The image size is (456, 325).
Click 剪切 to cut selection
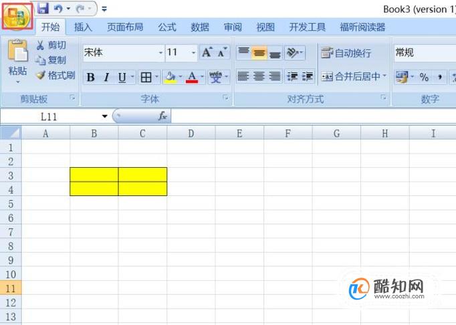[51, 45]
